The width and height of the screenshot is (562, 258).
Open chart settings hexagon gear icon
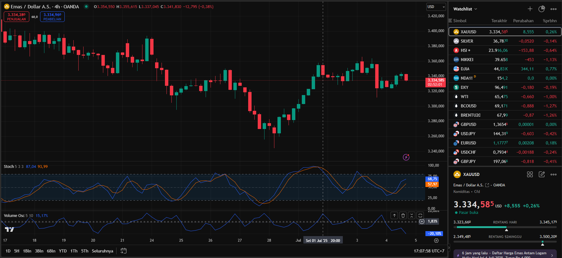[x=436, y=240]
